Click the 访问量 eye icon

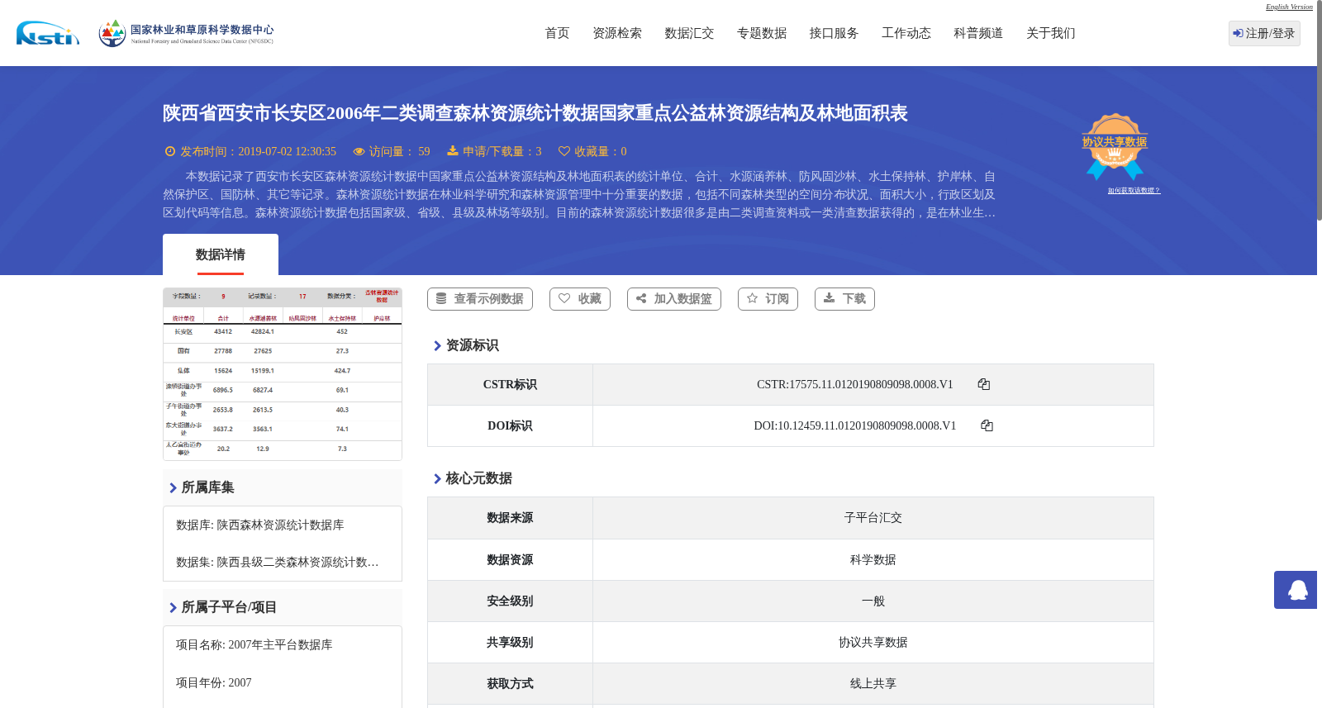click(359, 151)
